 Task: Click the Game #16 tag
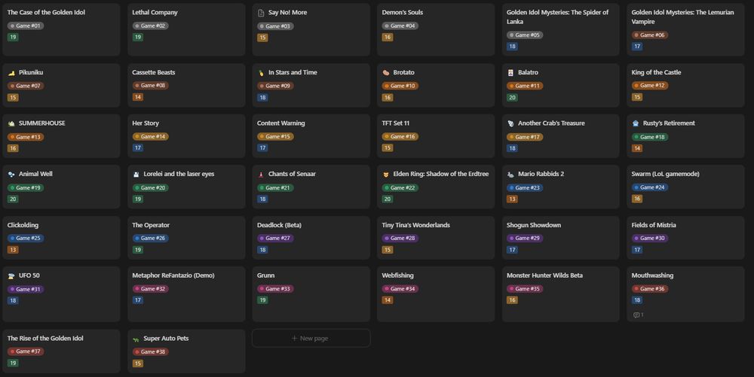coord(400,137)
